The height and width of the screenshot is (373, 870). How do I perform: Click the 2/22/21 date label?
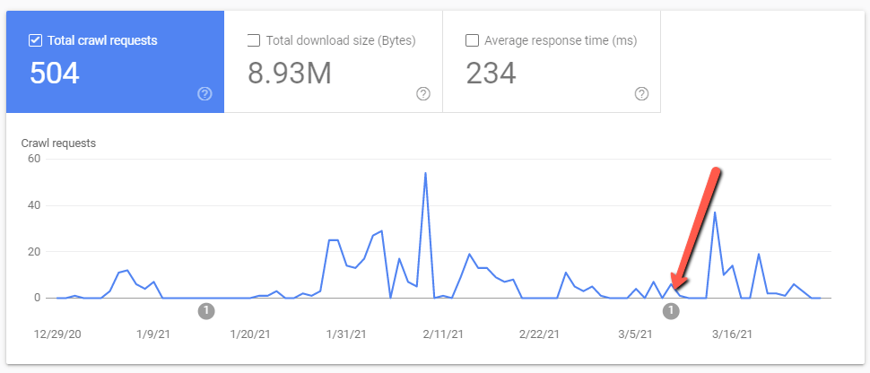point(539,334)
